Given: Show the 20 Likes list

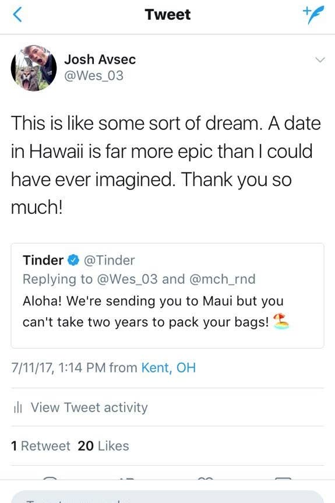Looking at the screenshot, I should click(x=103, y=446).
